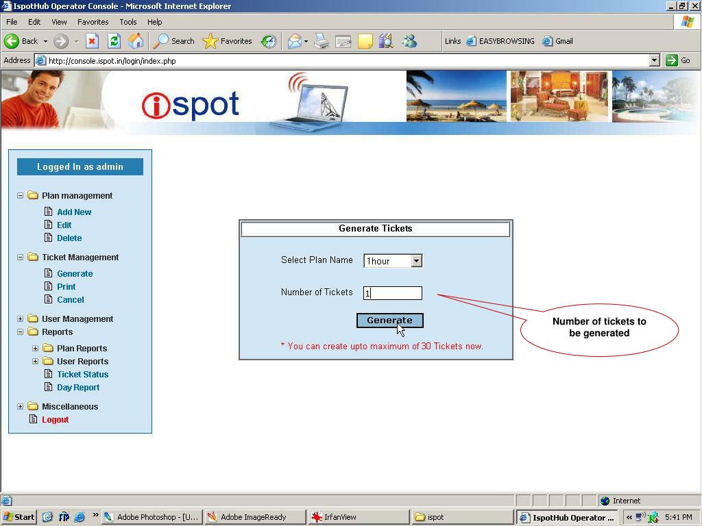Open the Select Plan Name dropdown
Screen dimensions: 702x526
tap(415, 261)
